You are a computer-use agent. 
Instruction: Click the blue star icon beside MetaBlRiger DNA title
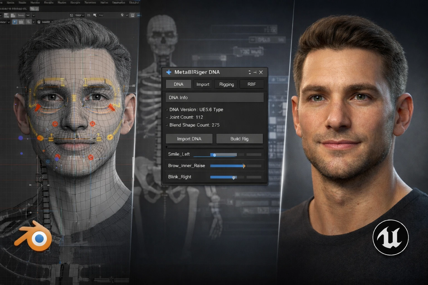point(169,72)
